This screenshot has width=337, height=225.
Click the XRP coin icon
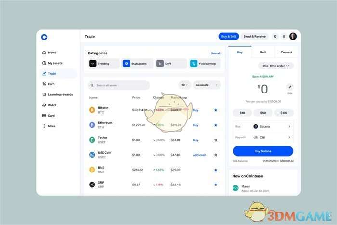(92, 185)
